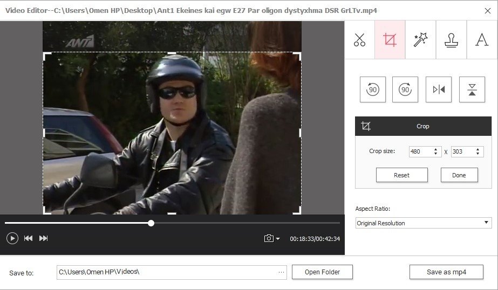Decrease crop width with down arrow
Image resolution: width=498 pixels, height=290 pixels.
click(436, 154)
